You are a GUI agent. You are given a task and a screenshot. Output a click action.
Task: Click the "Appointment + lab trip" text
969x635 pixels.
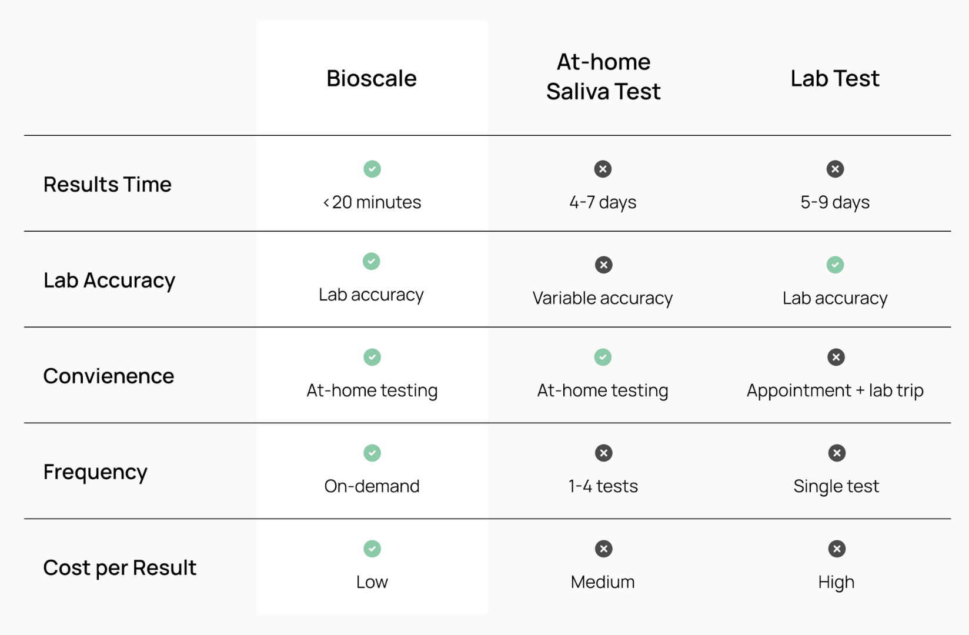(x=835, y=390)
